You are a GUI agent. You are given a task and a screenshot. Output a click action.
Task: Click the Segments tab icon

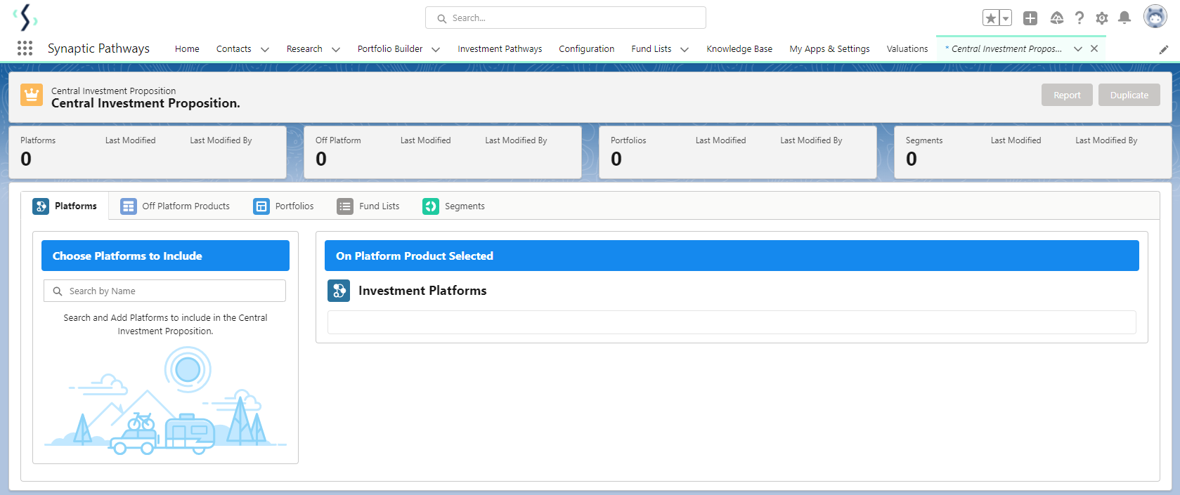(x=431, y=206)
